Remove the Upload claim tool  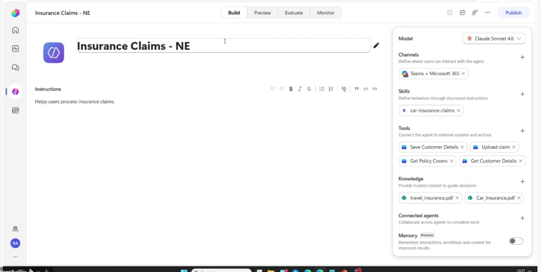click(x=514, y=147)
